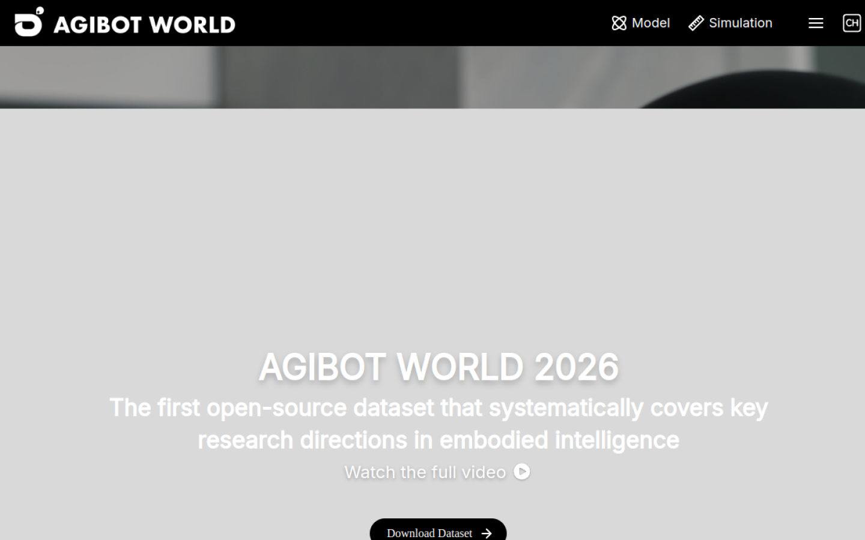Click the open-source dataset tagline text
The image size is (865, 540).
pos(439,424)
